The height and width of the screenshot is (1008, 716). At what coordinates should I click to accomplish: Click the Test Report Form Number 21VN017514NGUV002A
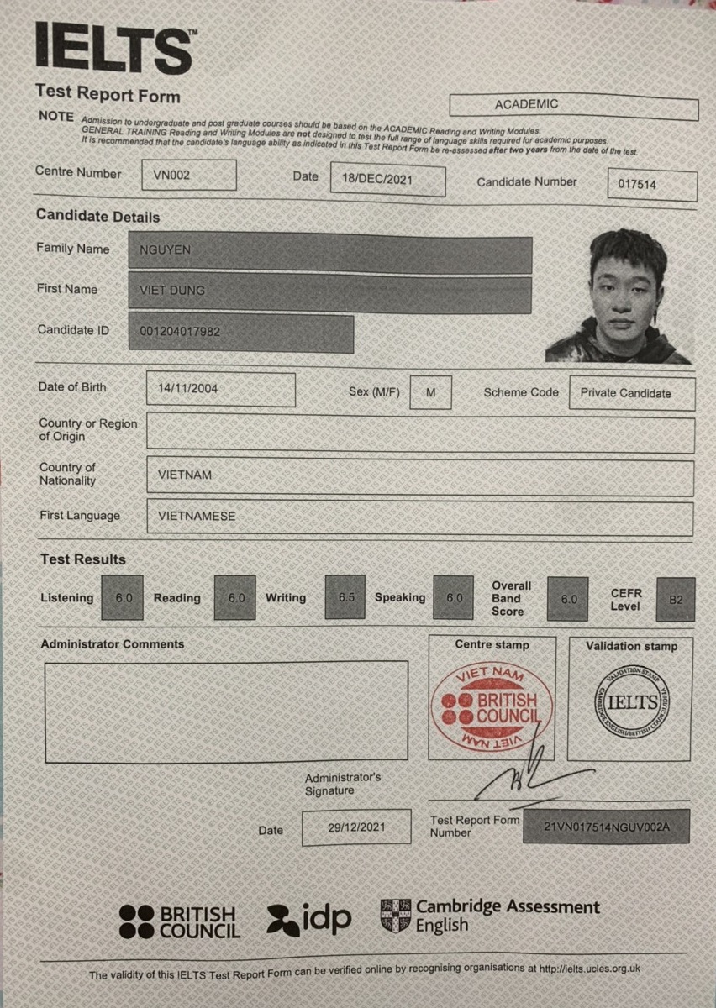(x=606, y=827)
